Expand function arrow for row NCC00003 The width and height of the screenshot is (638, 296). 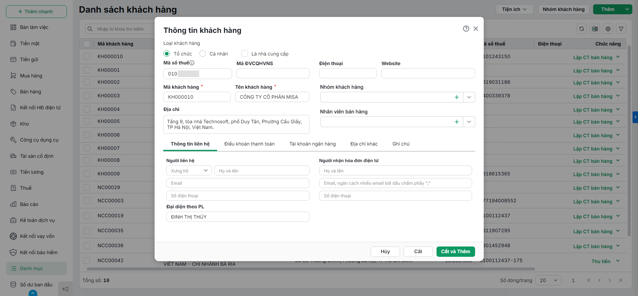(618, 201)
